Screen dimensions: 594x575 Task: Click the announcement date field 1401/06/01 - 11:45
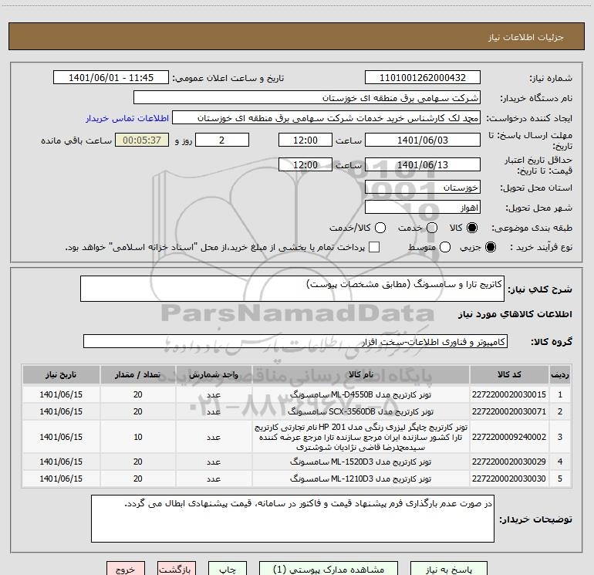coord(111,78)
